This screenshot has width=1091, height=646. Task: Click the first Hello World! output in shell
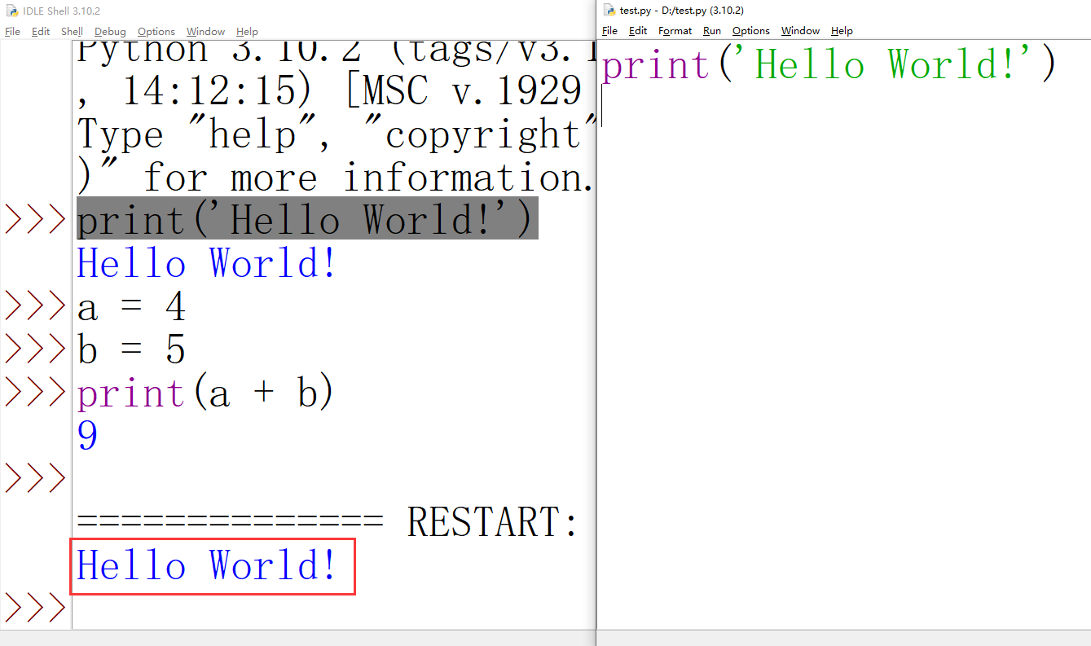(x=207, y=264)
